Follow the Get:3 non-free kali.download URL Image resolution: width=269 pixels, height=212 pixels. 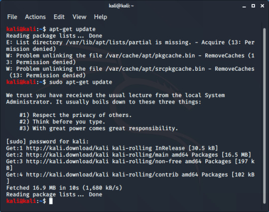tap(67, 161)
